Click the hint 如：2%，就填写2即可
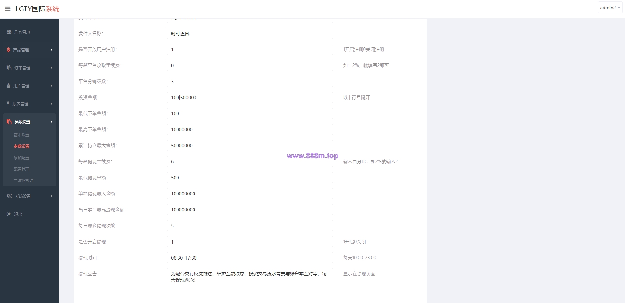The image size is (625, 303). click(366, 65)
